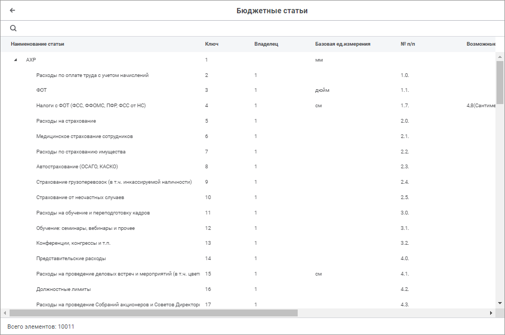Screen dimensions: 505x335
Task: Click the back arrow icon
Action: 13,11
